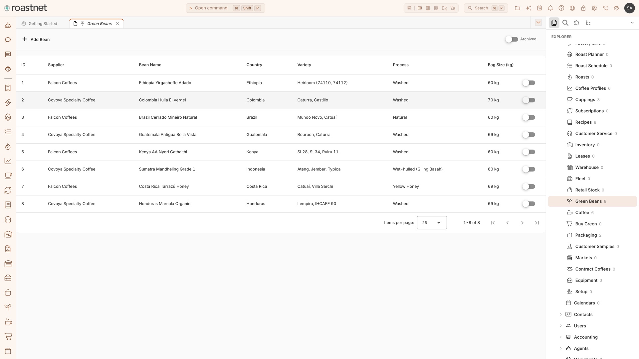This screenshot has width=639, height=359.
Task: Sort by Bean Name column header
Action: [150, 65]
